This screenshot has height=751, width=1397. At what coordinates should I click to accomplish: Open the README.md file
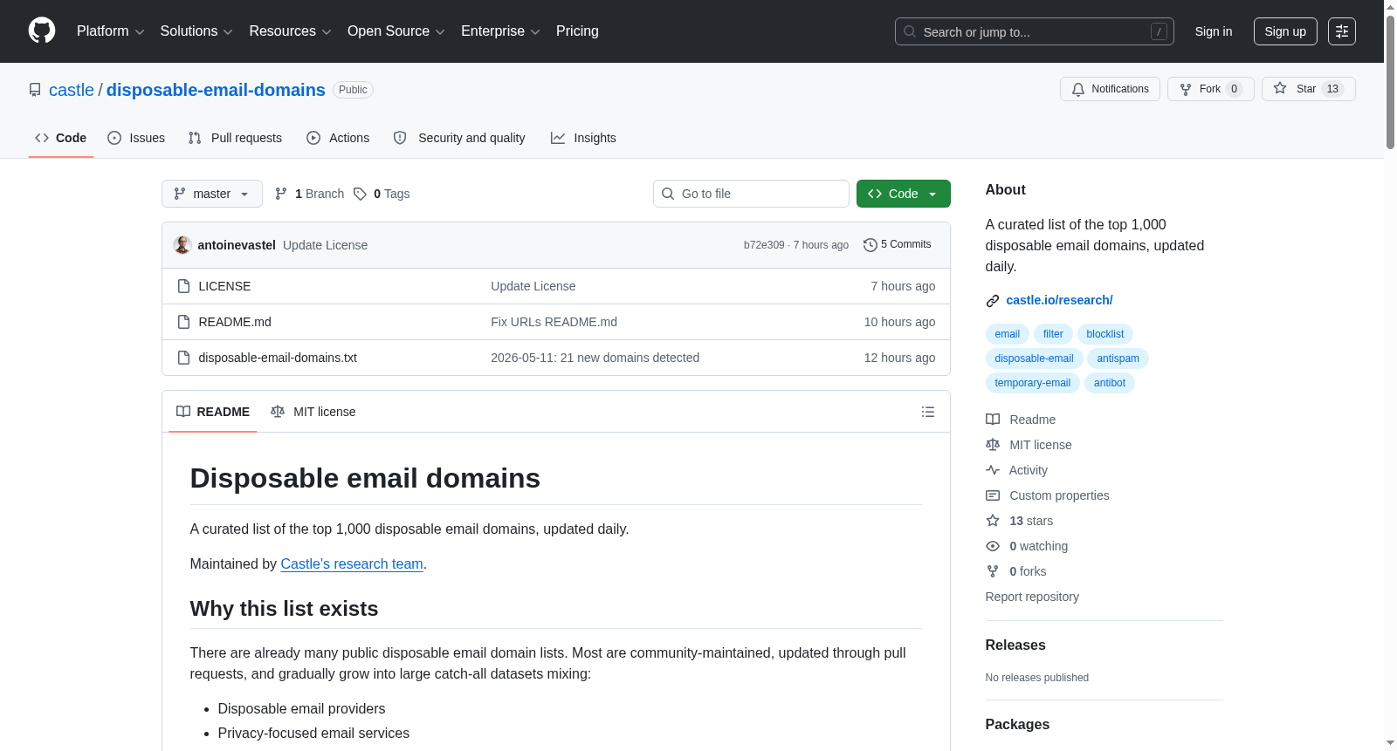(x=235, y=322)
